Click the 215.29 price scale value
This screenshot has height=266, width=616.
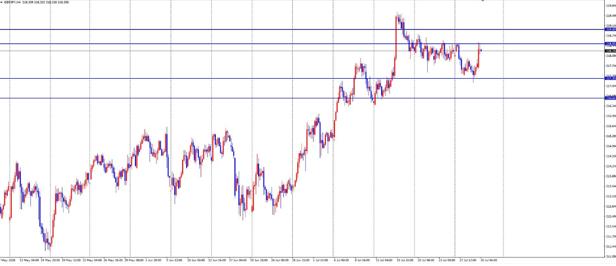611,136
